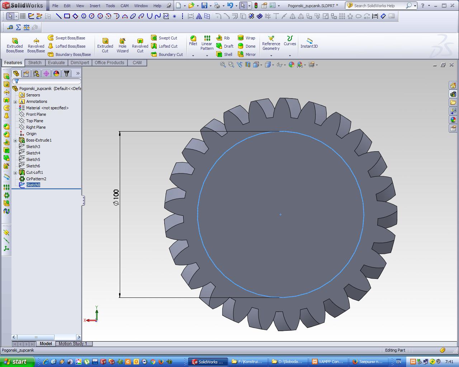
Task: Open the Linear Pattern dropdown arrow
Action: [x=207, y=56]
